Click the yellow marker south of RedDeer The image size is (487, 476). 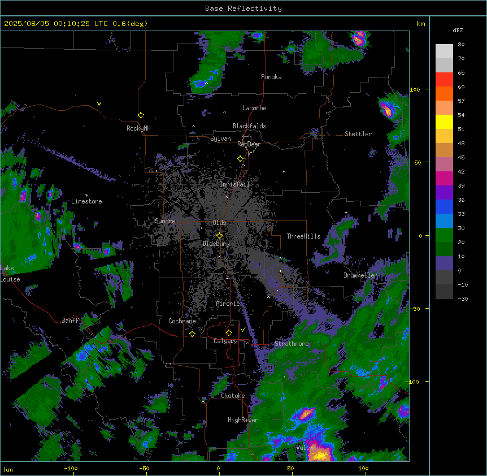click(240, 159)
